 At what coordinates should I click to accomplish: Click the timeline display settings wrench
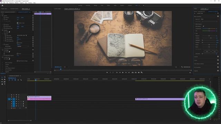[21, 80]
